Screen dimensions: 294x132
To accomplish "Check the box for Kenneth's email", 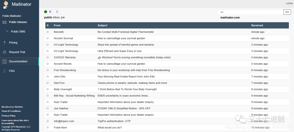I will (48, 32).
